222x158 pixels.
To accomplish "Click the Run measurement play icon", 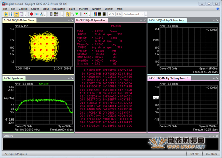I will 6,14.
